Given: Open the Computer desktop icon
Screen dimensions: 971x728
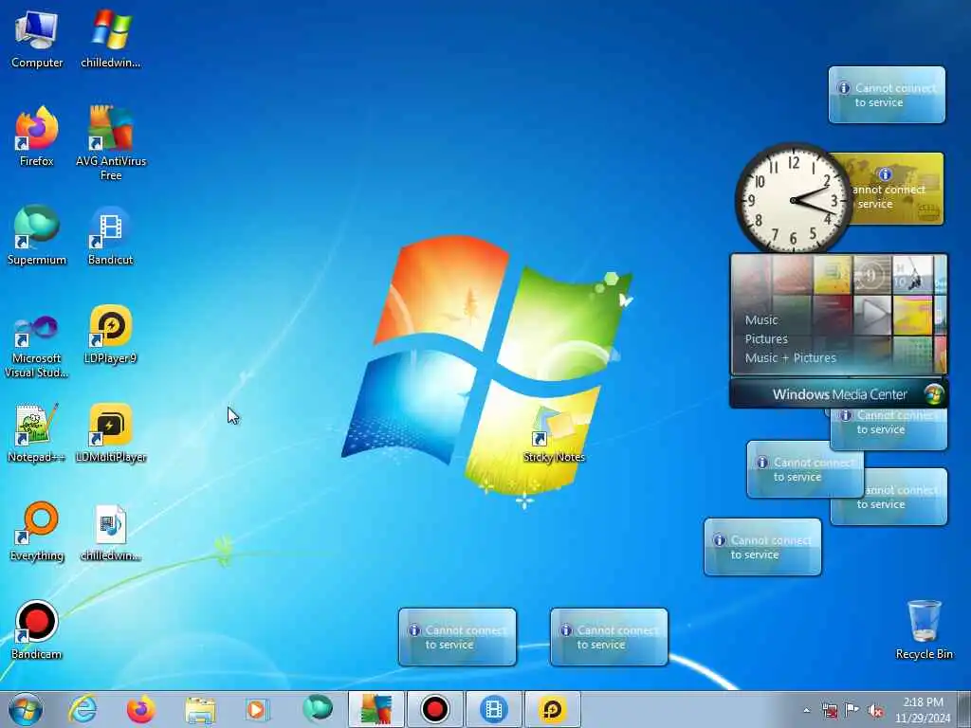Looking at the screenshot, I should click(37, 38).
